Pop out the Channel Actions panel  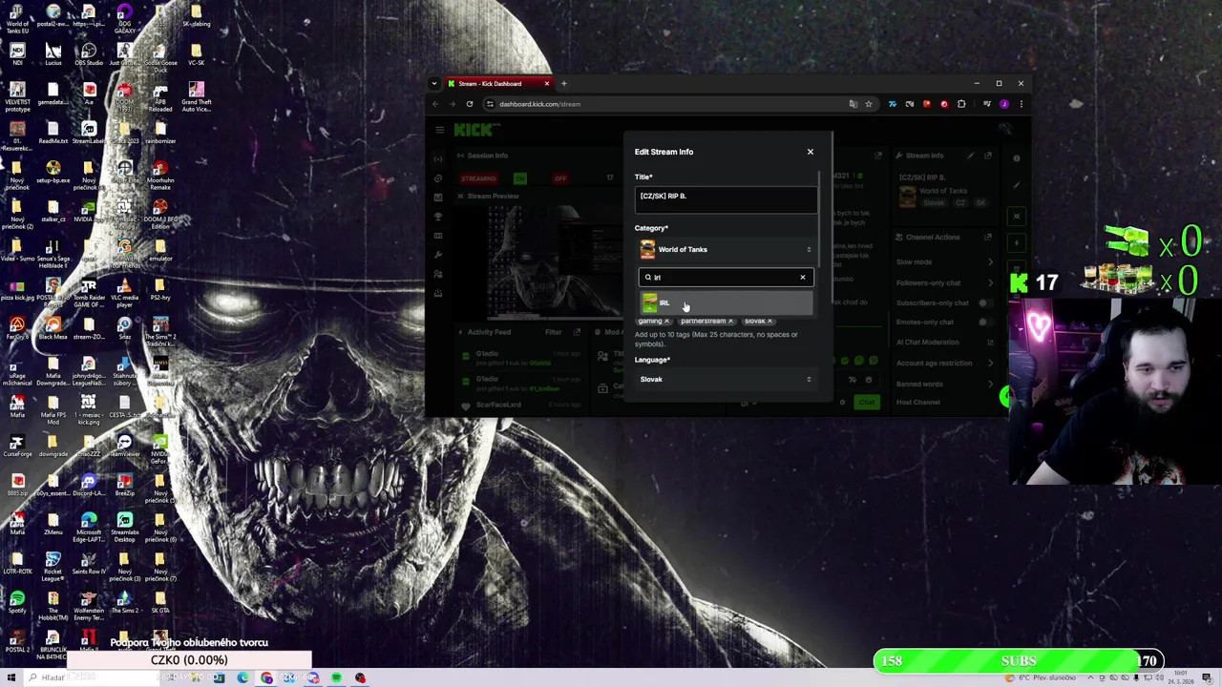988,237
